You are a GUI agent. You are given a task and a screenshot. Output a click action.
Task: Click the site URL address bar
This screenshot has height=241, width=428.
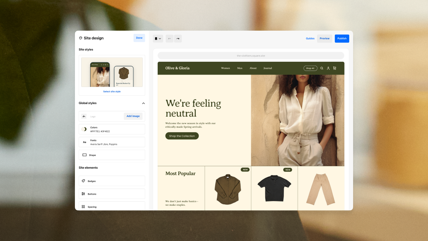click(251, 56)
